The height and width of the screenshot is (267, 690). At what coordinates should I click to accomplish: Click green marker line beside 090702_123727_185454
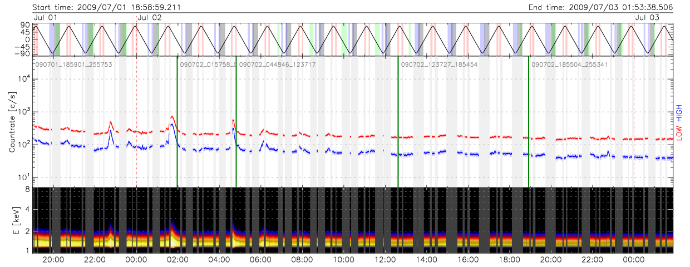pos(398,122)
